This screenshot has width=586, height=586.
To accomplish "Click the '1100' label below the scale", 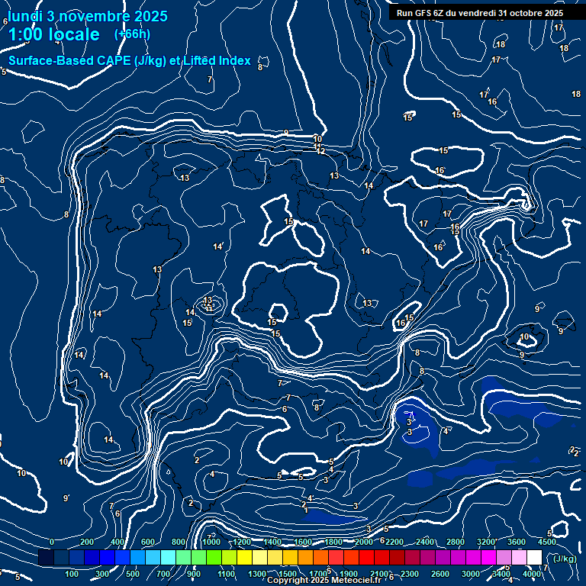I will 227,574.
